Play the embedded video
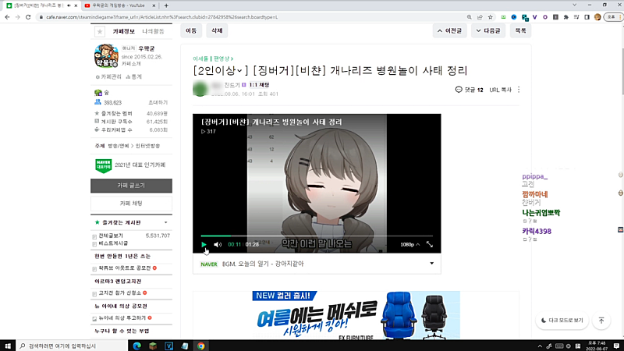Screen dimensions: 624x351 [x=204, y=244]
